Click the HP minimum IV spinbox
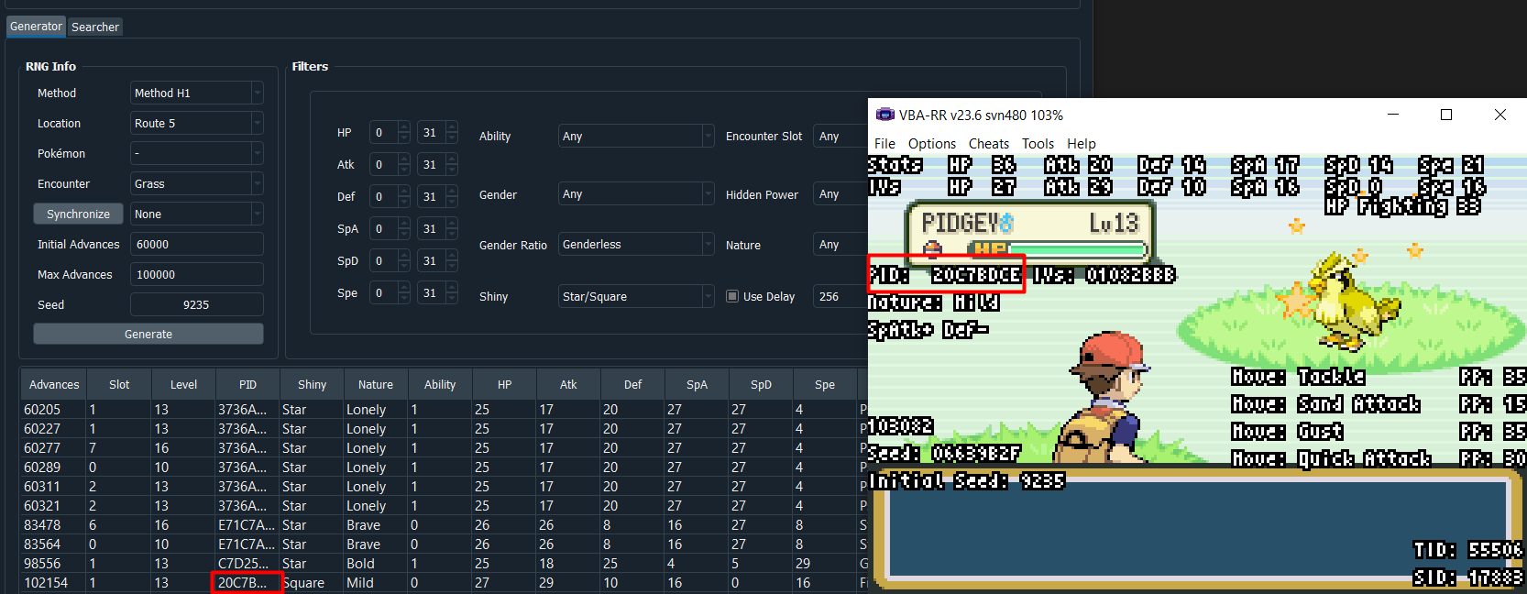1527x594 pixels. point(390,132)
